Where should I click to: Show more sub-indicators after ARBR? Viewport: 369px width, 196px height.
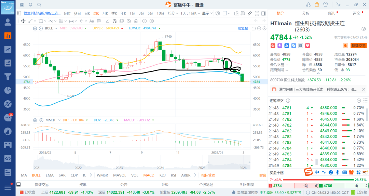pyautogui.click(x=195, y=175)
